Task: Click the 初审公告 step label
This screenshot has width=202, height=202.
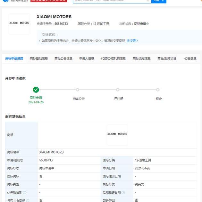Action: tap(79, 99)
